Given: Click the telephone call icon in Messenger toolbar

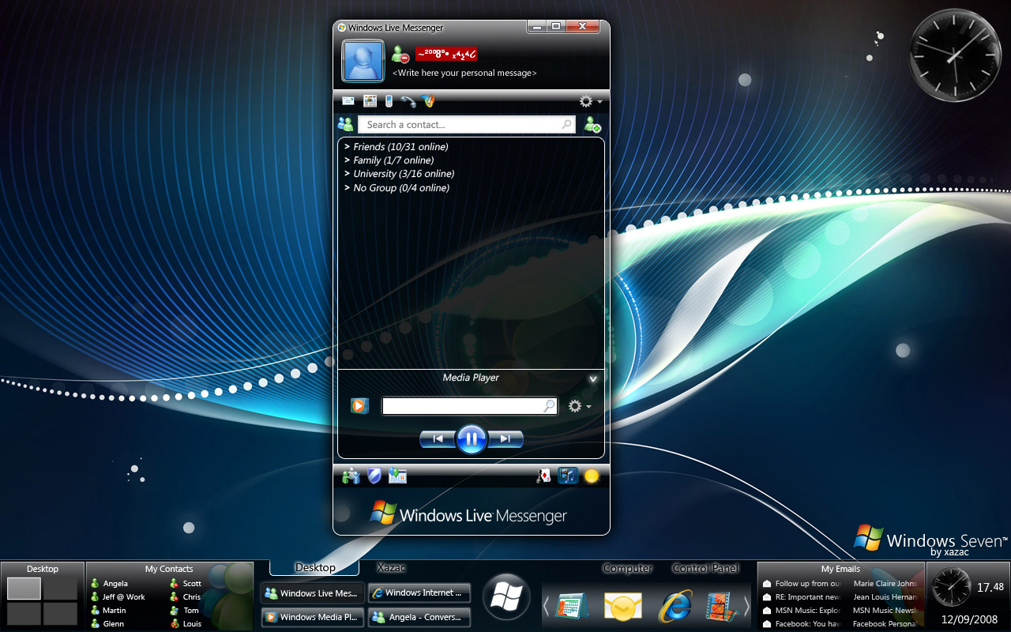Looking at the screenshot, I should [408, 101].
